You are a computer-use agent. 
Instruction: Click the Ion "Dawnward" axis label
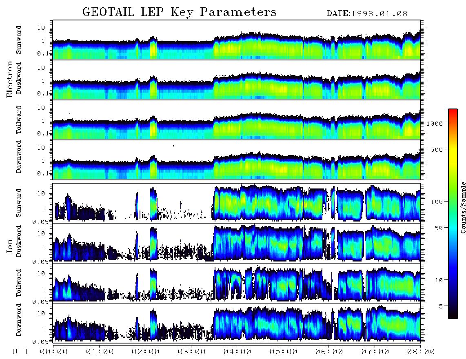pyautogui.click(x=19, y=320)
